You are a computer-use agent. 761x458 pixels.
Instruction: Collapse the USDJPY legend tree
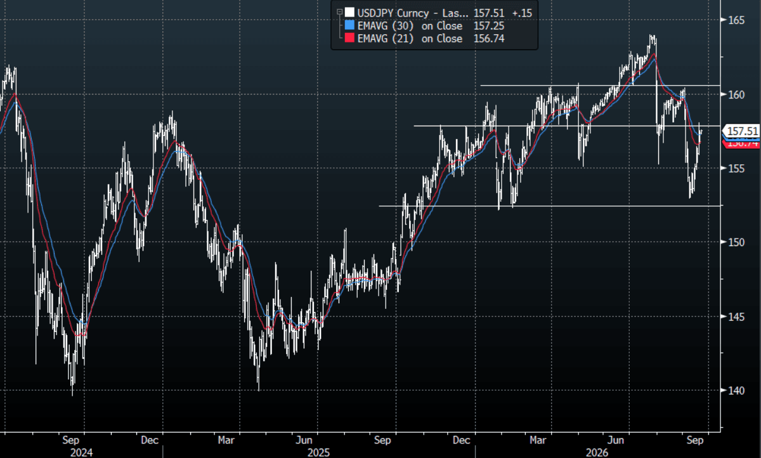pos(339,12)
